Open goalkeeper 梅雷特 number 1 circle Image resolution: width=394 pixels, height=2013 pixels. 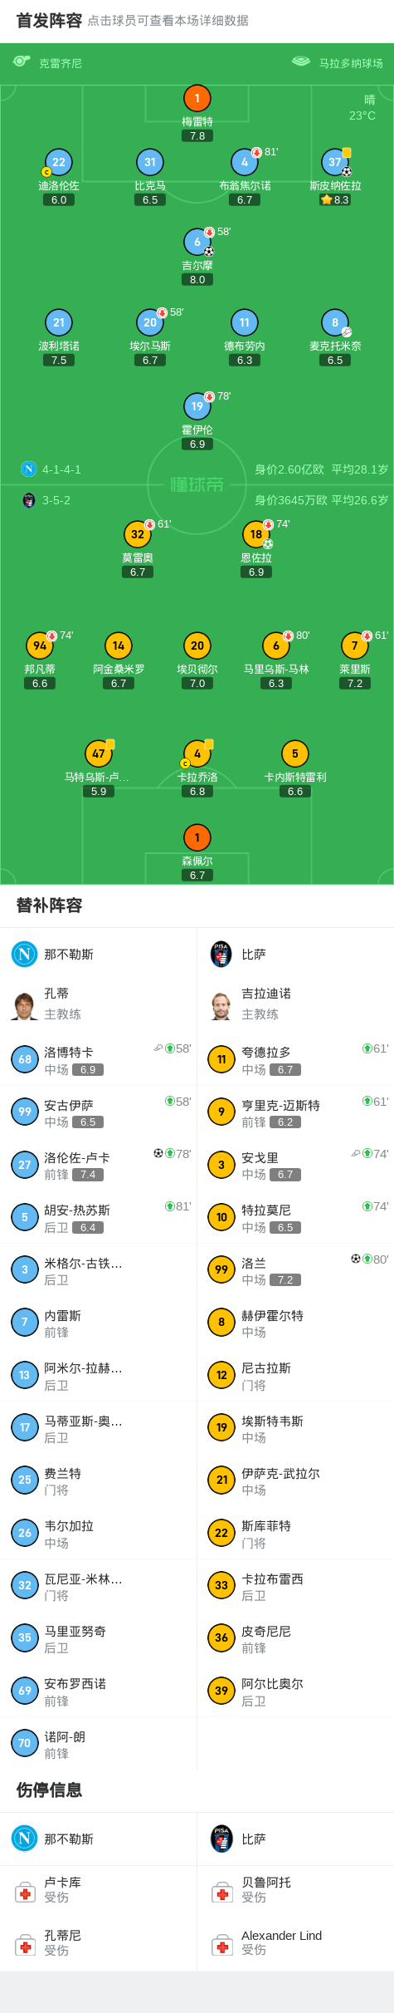tap(197, 98)
